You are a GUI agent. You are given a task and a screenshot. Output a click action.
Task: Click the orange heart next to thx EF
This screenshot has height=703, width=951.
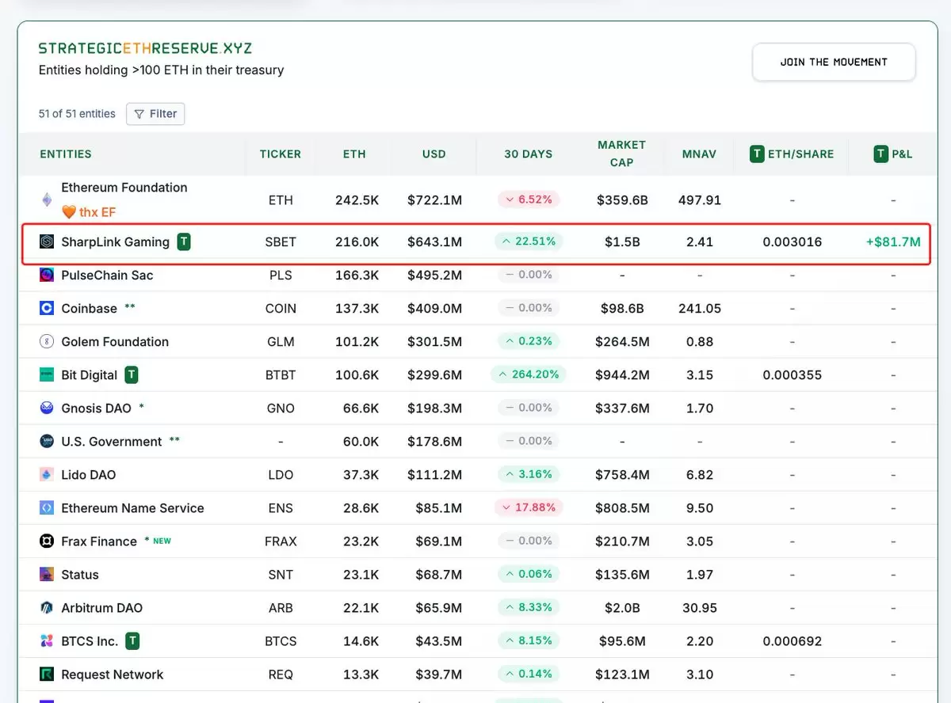click(69, 212)
